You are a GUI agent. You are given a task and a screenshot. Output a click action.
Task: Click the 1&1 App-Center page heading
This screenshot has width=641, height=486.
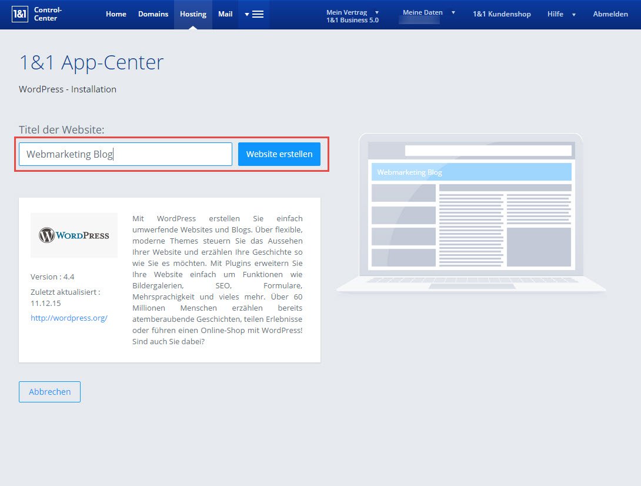(x=91, y=62)
